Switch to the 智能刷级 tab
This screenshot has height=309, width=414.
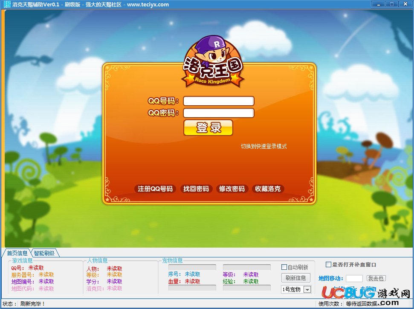[x=44, y=253]
